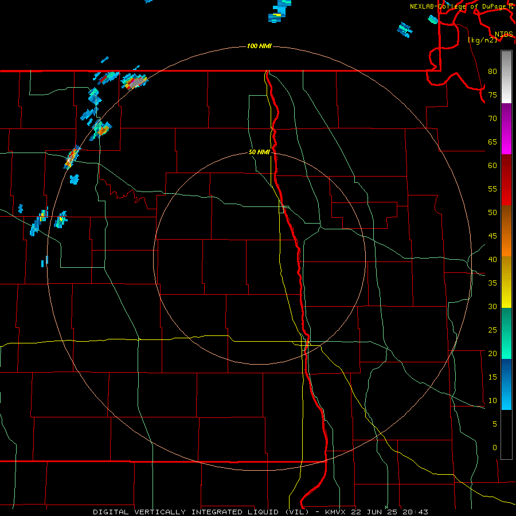Click the 25 value on the color scale
The width and height of the screenshot is (516, 516).
(x=492, y=330)
